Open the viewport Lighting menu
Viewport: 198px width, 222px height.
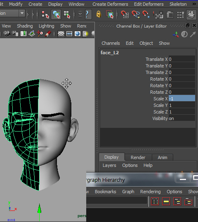pos(47,26)
